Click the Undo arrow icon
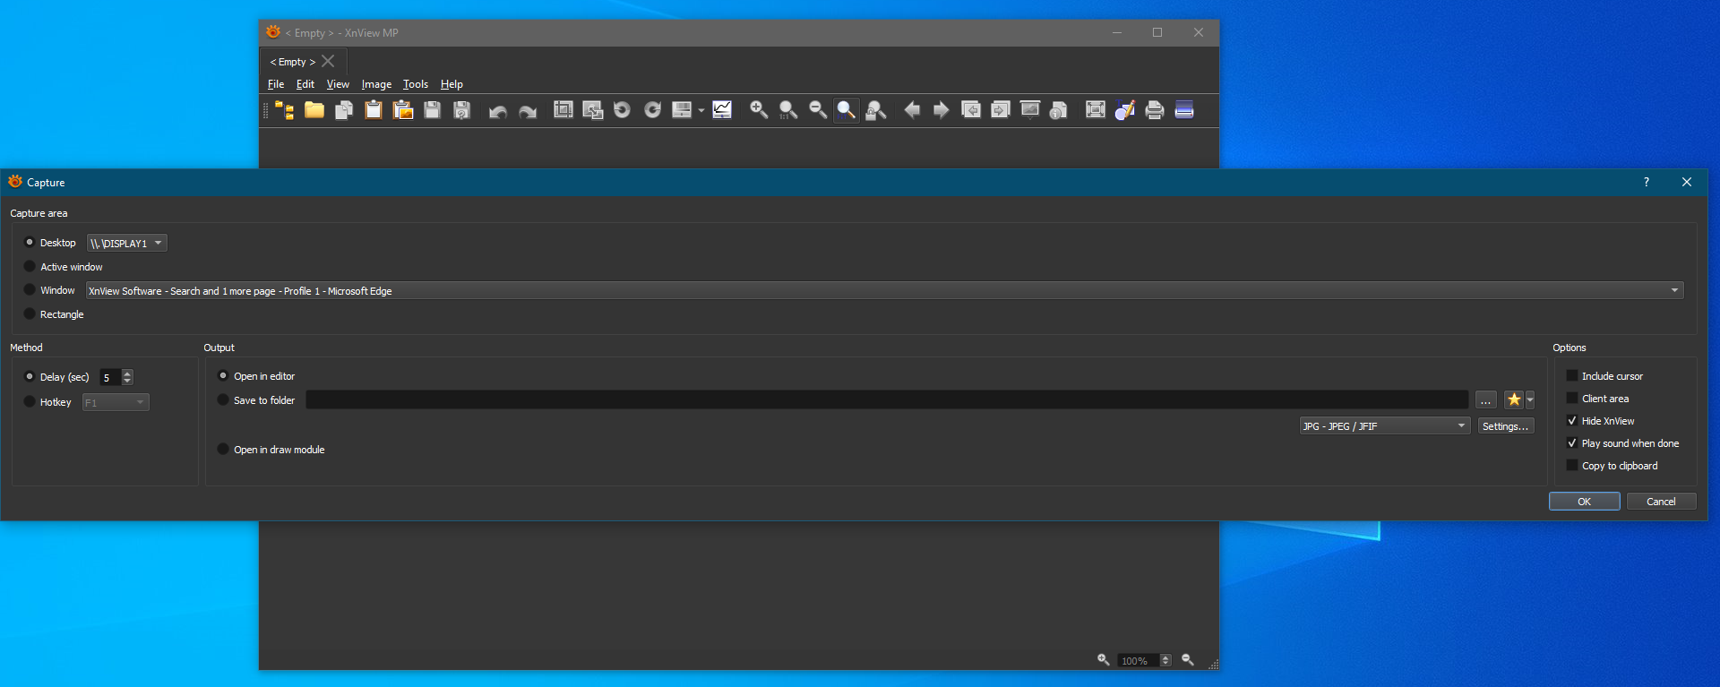This screenshot has height=687, width=1720. (x=498, y=110)
